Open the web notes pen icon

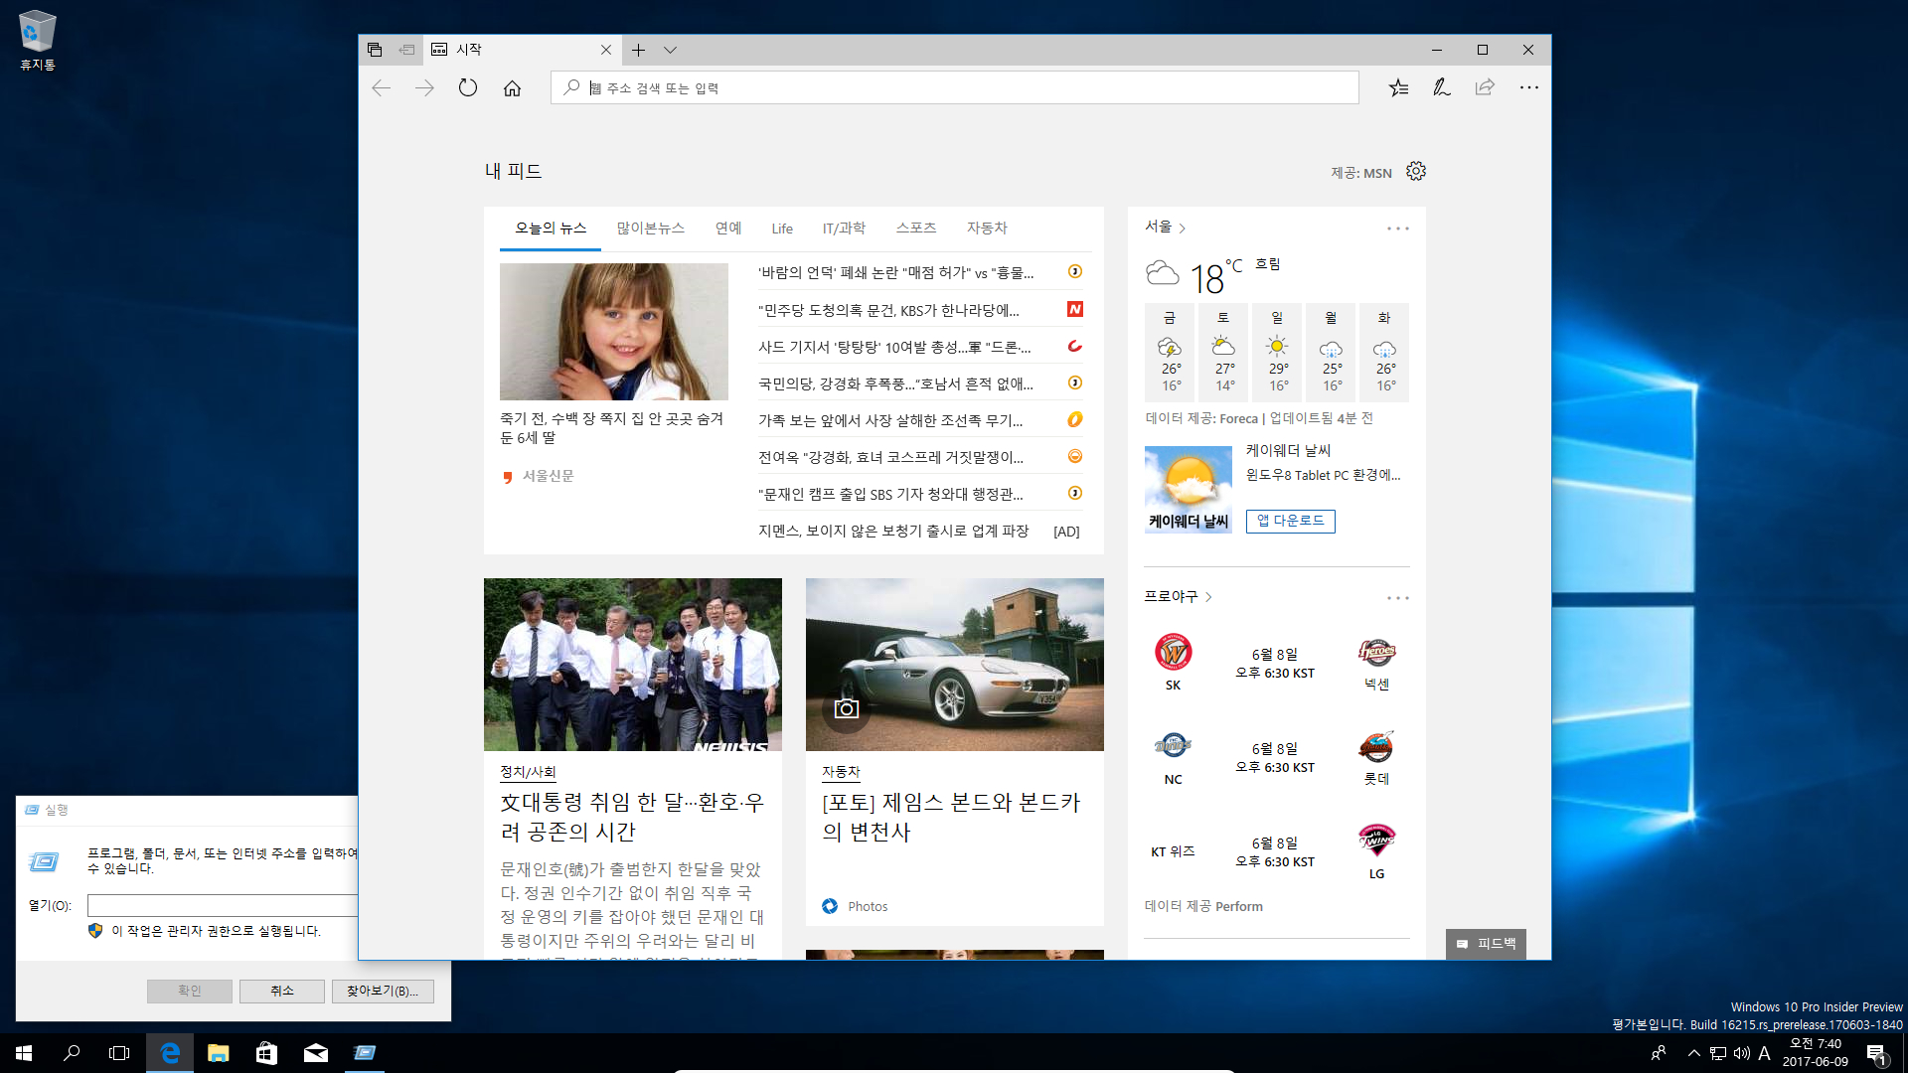tap(1441, 87)
